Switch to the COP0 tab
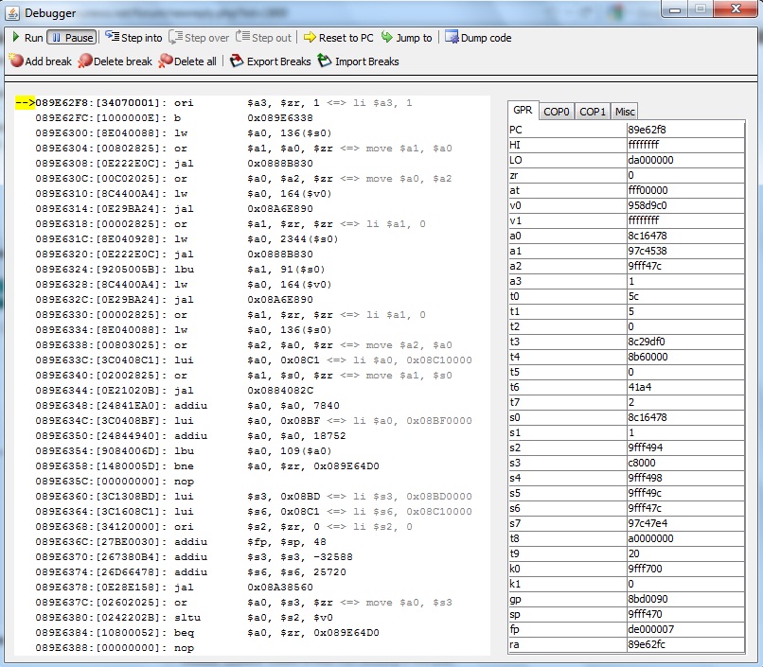Viewport: 763px width, 667px height. coord(556,111)
